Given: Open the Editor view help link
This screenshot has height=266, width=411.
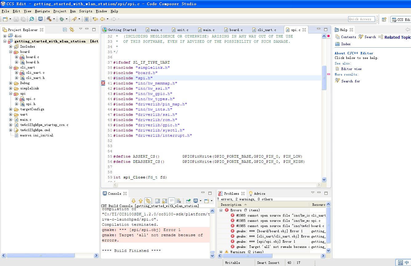Looking at the screenshot, I should click(x=351, y=69).
